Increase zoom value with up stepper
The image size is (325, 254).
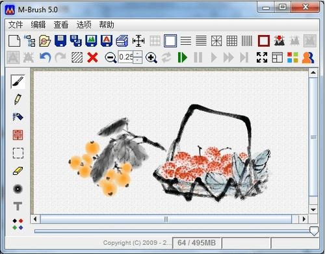point(138,54)
